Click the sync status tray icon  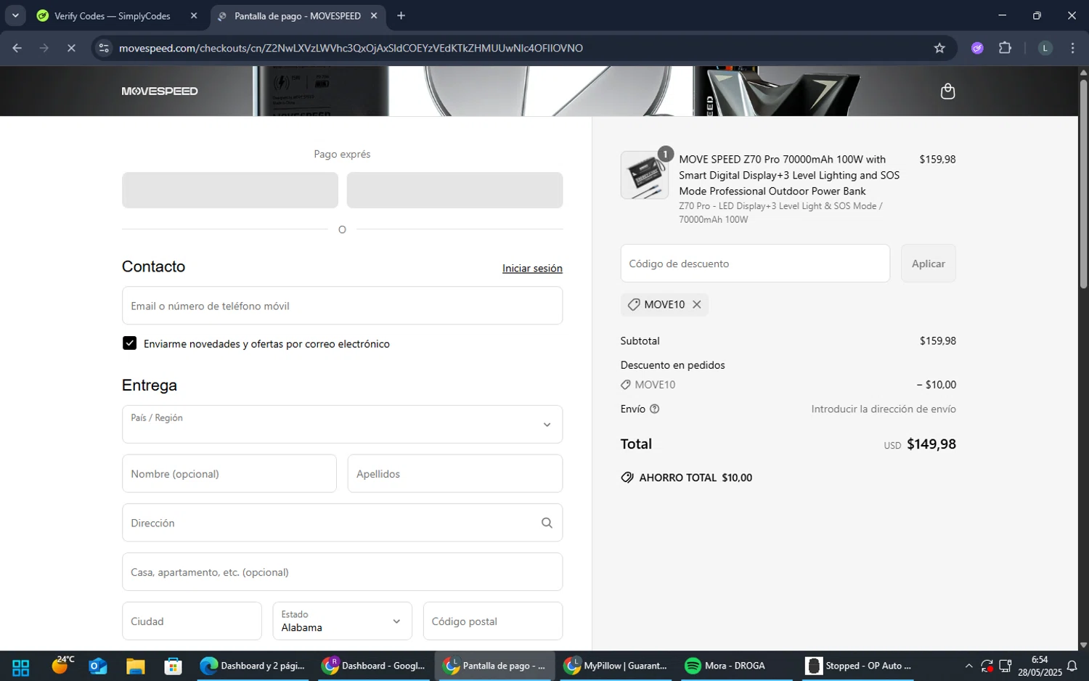987,666
